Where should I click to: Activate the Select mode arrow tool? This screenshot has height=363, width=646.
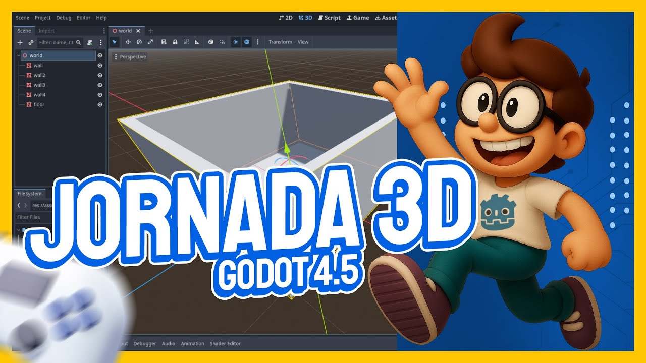pos(115,42)
